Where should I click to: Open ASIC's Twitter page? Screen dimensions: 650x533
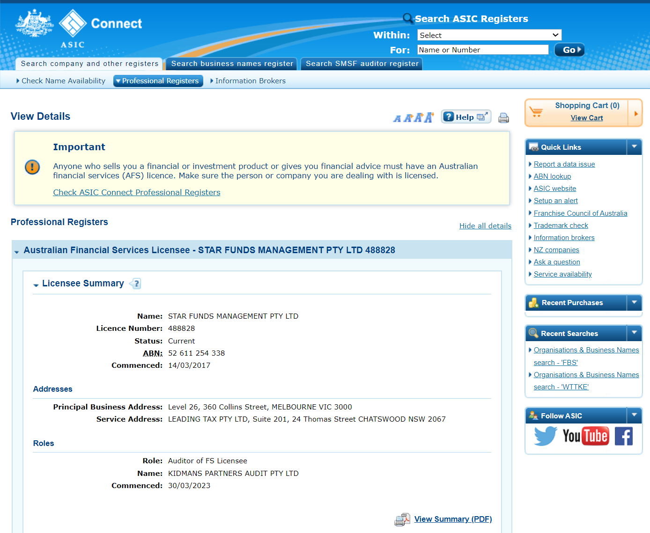coord(546,436)
